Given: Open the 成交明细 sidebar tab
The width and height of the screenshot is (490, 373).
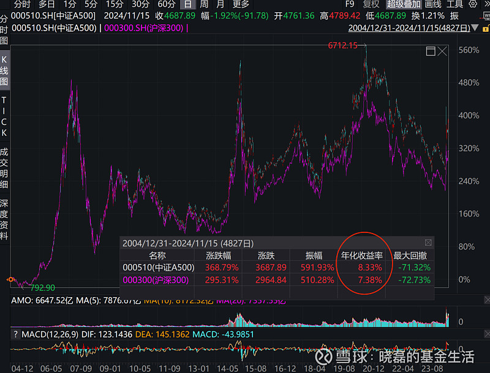Looking at the screenshot, I should pyautogui.click(x=4, y=168).
